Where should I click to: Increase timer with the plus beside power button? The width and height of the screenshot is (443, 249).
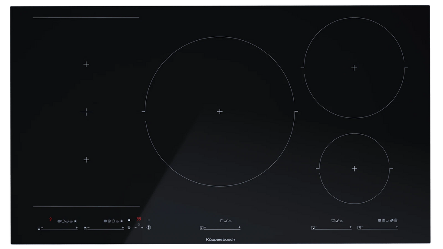tap(142, 227)
